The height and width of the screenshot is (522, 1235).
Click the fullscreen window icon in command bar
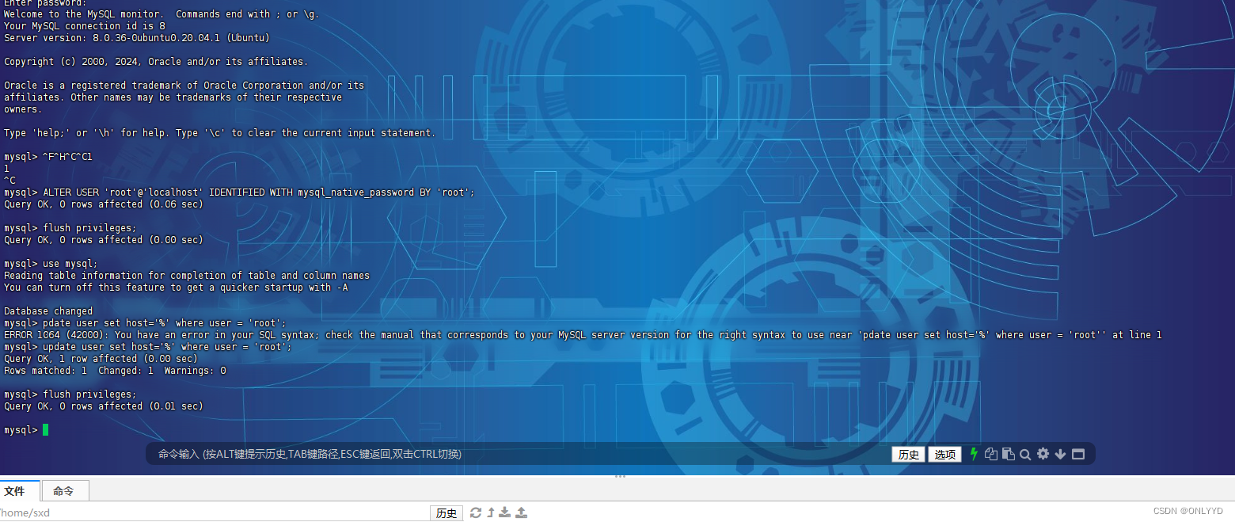1077,454
